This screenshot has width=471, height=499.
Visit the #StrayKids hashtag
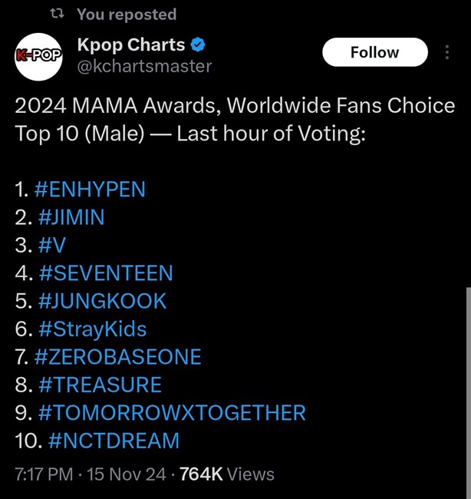[x=91, y=329]
